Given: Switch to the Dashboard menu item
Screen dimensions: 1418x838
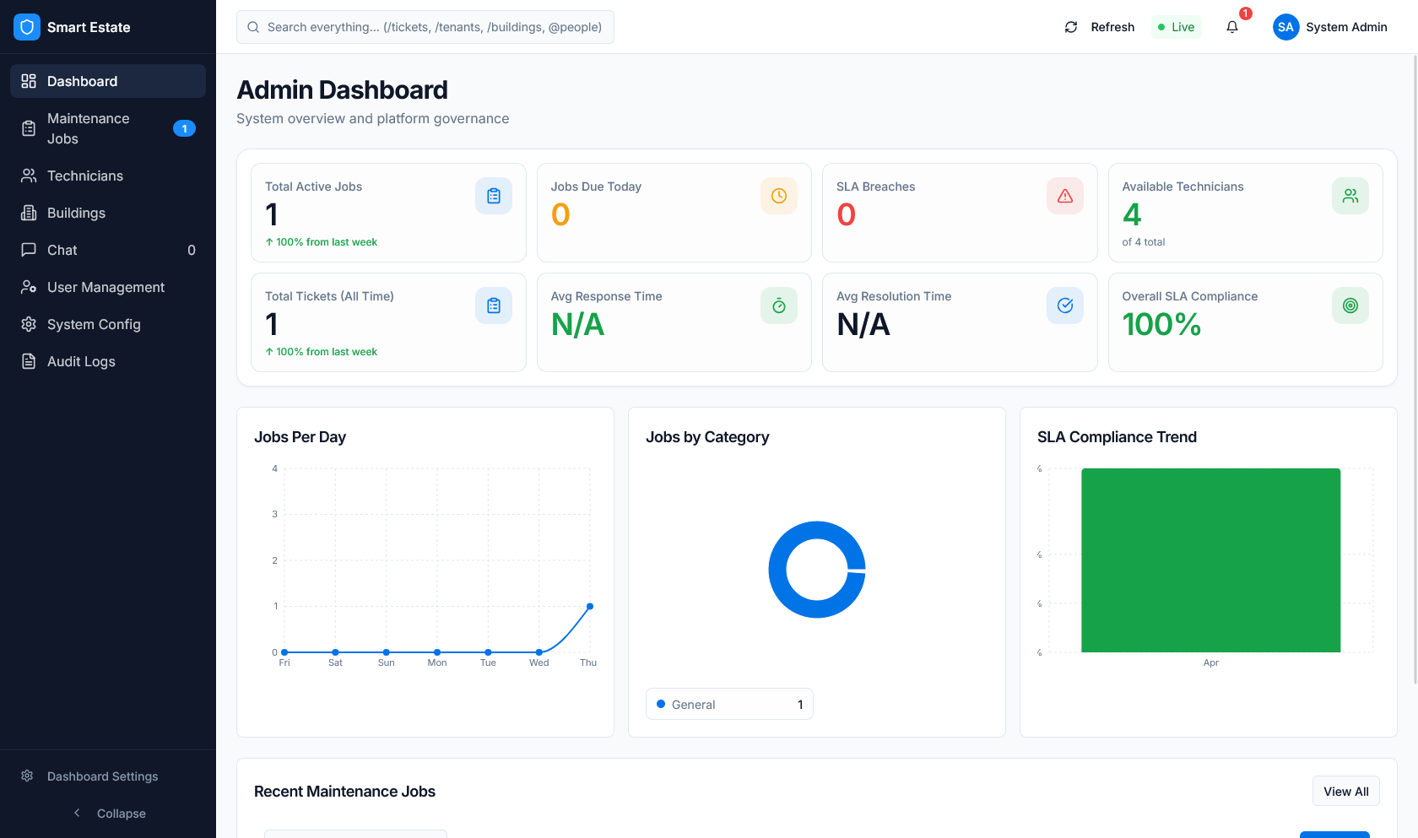Looking at the screenshot, I should click(82, 80).
